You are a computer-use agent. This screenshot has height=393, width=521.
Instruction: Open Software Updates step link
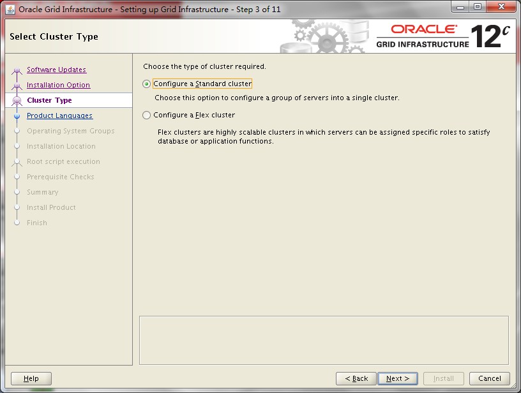coord(56,70)
